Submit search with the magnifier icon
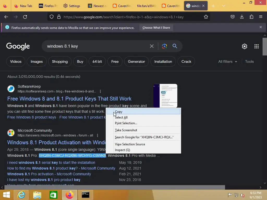This screenshot has width=267, height=200. tap(175, 46)
